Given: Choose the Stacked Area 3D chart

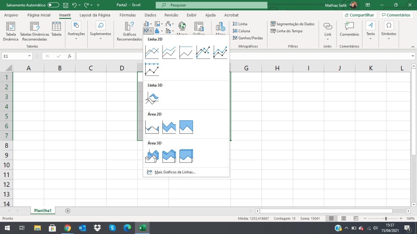Looking at the screenshot, I should tap(169, 156).
